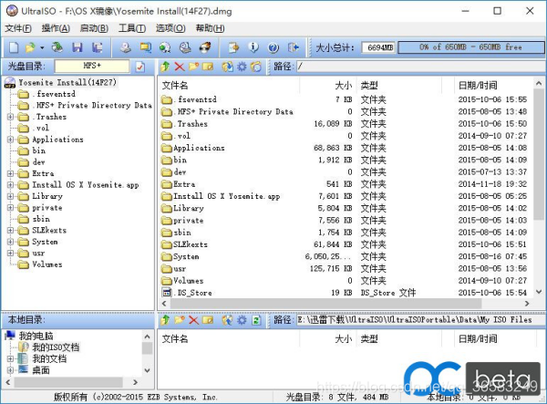Click the local path field with My ISO Files
This screenshot has width=547, height=404.
[x=420, y=320]
